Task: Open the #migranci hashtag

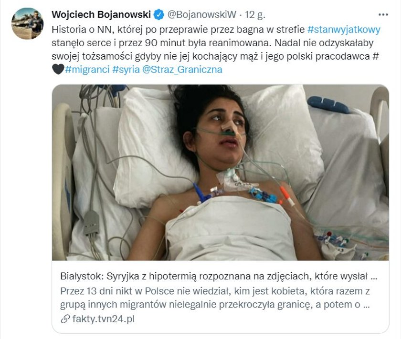Action: coord(87,70)
